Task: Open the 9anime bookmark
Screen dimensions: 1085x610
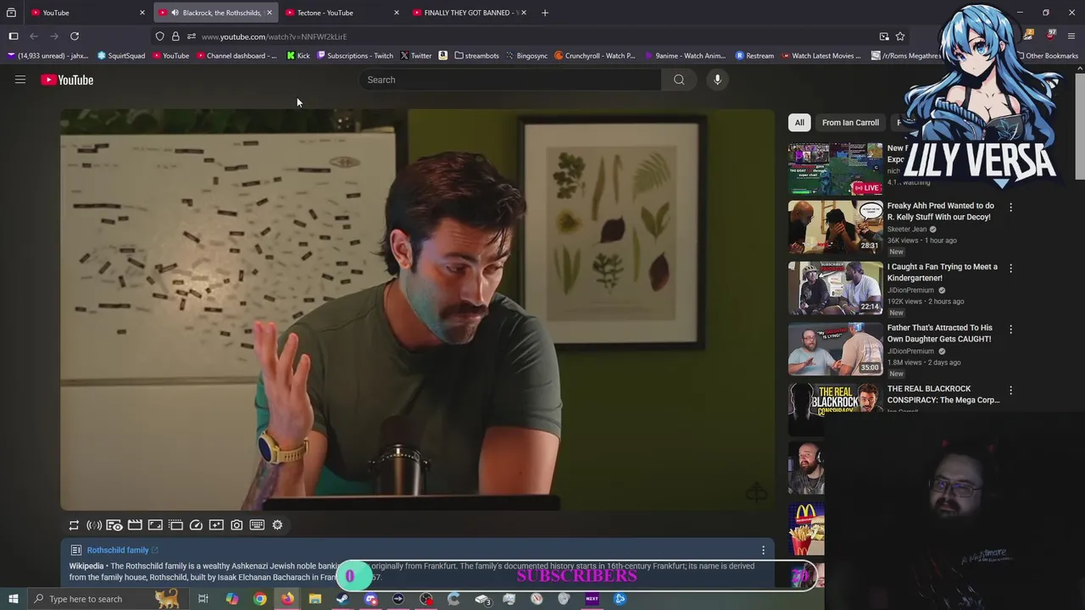Action: pos(685,56)
